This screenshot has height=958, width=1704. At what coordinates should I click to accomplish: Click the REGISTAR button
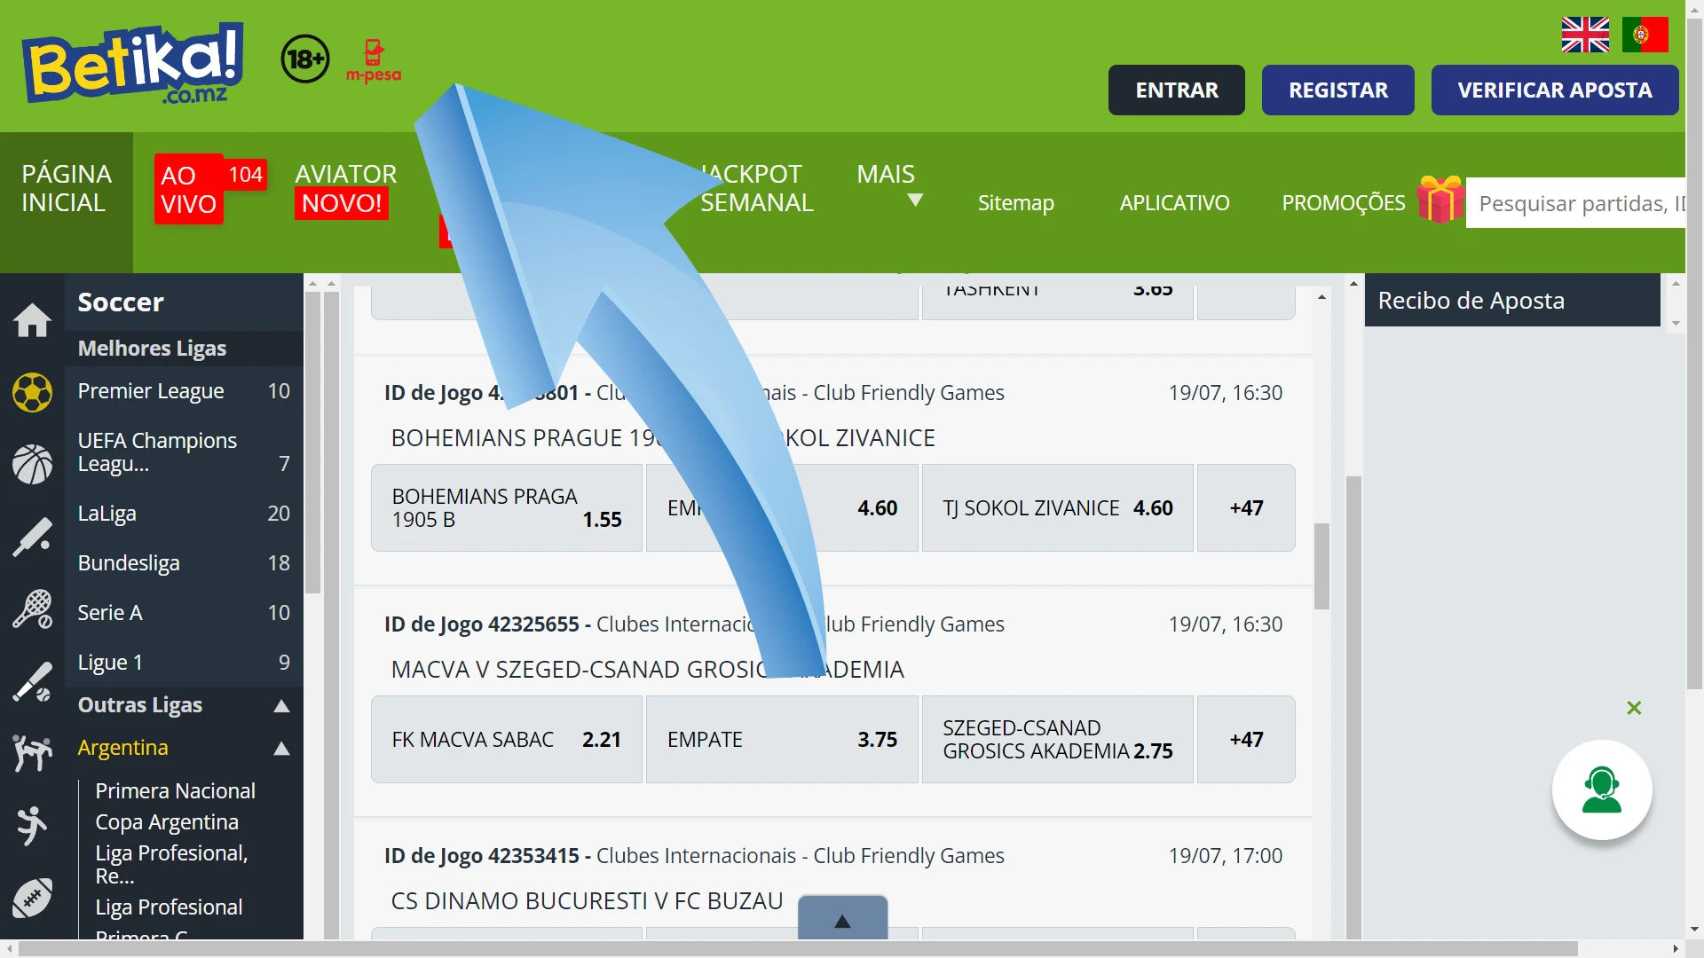[x=1337, y=90]
